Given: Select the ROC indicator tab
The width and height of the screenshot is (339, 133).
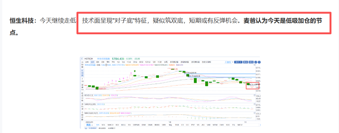Looking at the screenshot, I should click(x=228, y=125).
